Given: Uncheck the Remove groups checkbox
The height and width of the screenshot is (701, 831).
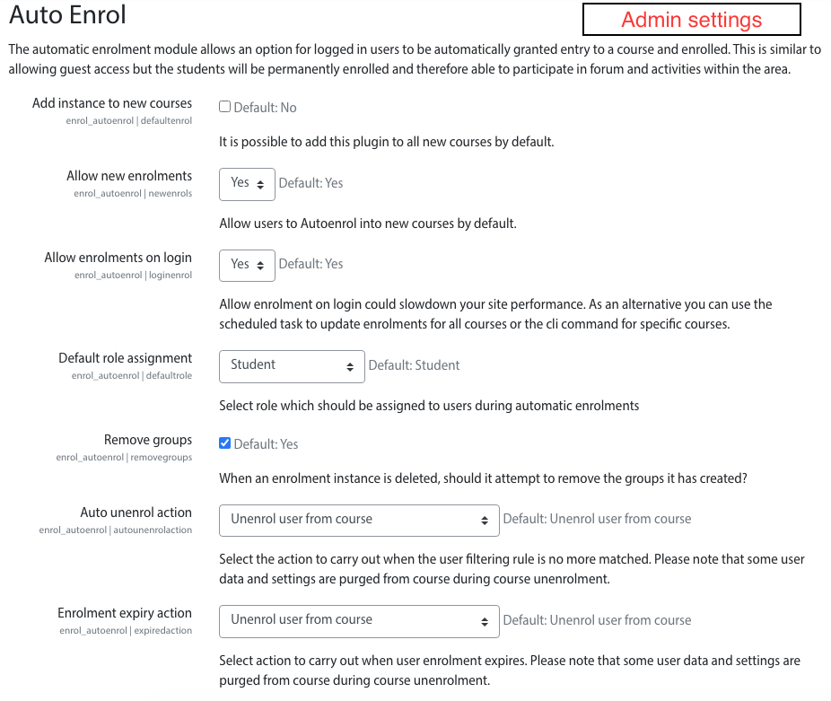Looking at the screenshot, I should [x=224, y=443].
